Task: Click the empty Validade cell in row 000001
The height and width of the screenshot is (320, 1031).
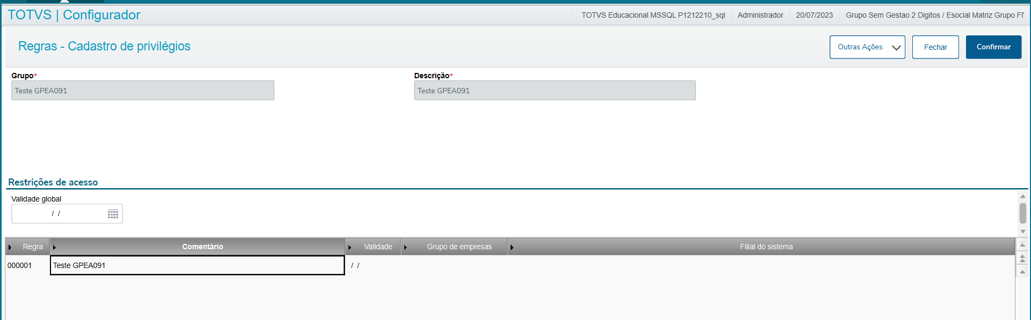Action: [x=373, y=265]
